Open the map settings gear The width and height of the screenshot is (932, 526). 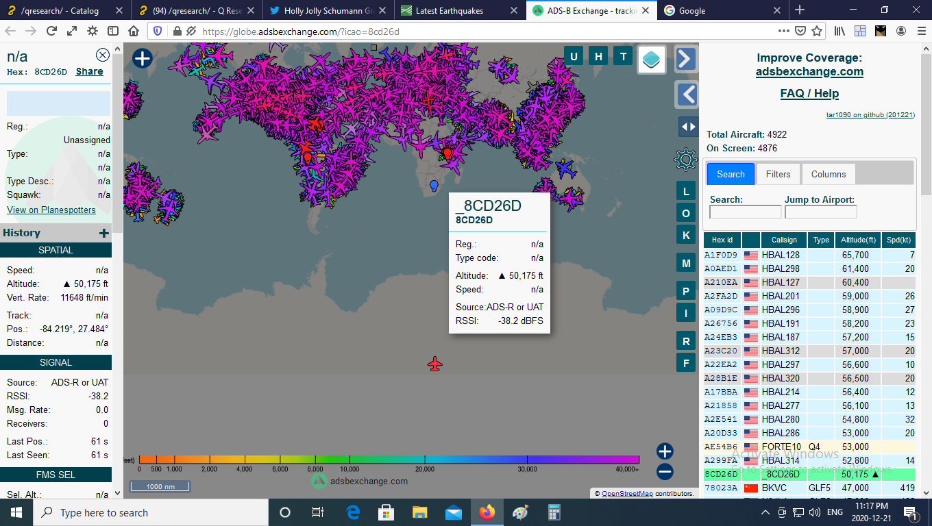[x=685, y=160]
